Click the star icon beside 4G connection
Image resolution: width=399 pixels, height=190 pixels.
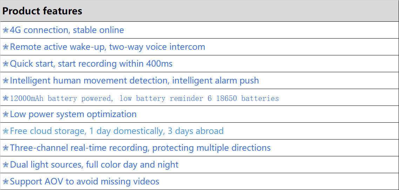[6, 30]
